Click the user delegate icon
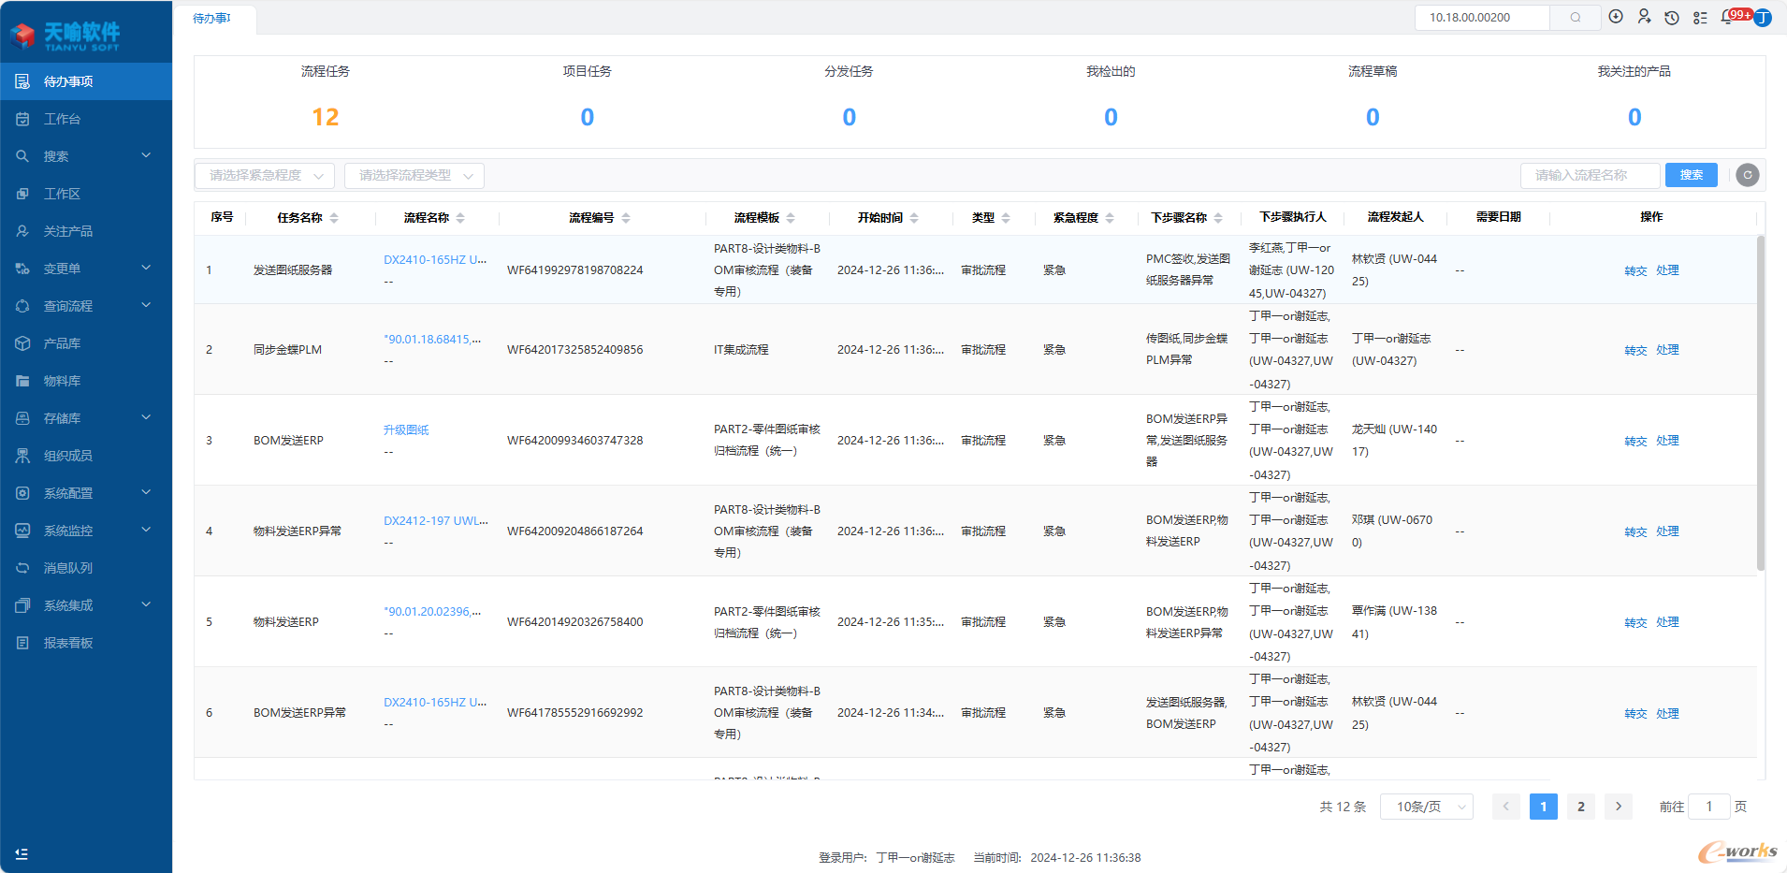 1644,17
